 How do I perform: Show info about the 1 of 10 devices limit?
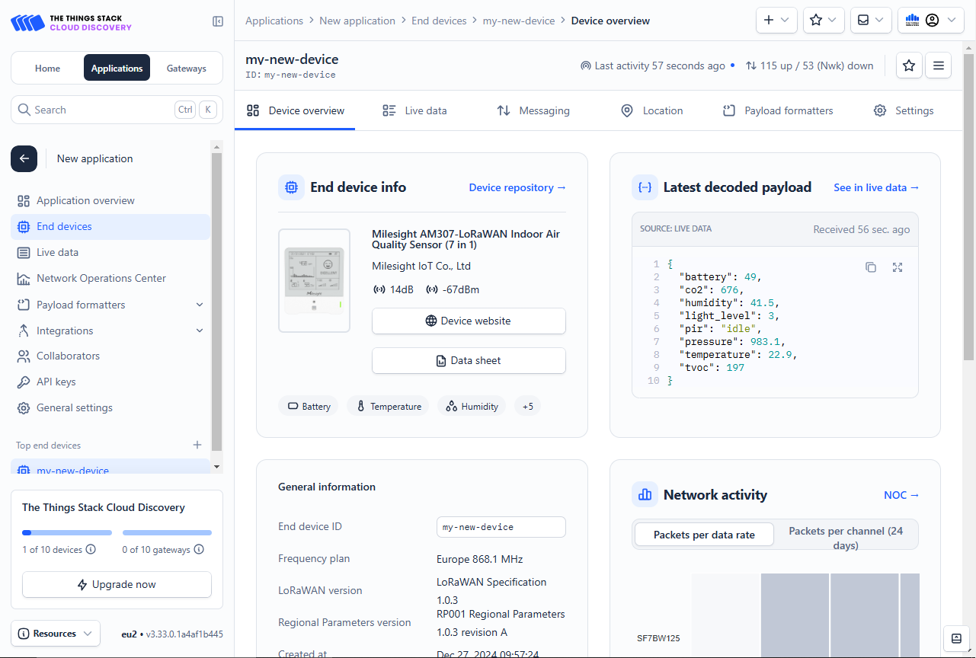point(91,549)
